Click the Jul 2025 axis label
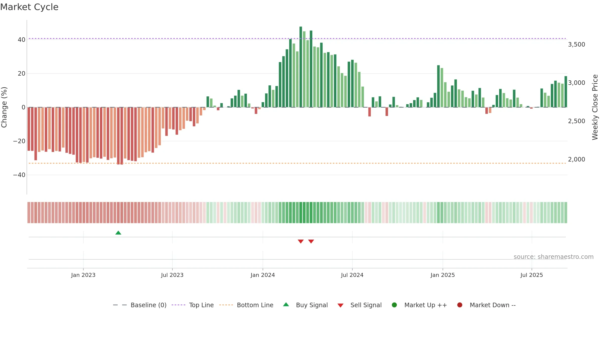602x338 pixels. click(x=532, y=275)
